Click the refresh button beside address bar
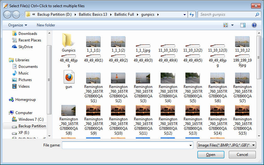Screen dimensions: 264x165 192,14
